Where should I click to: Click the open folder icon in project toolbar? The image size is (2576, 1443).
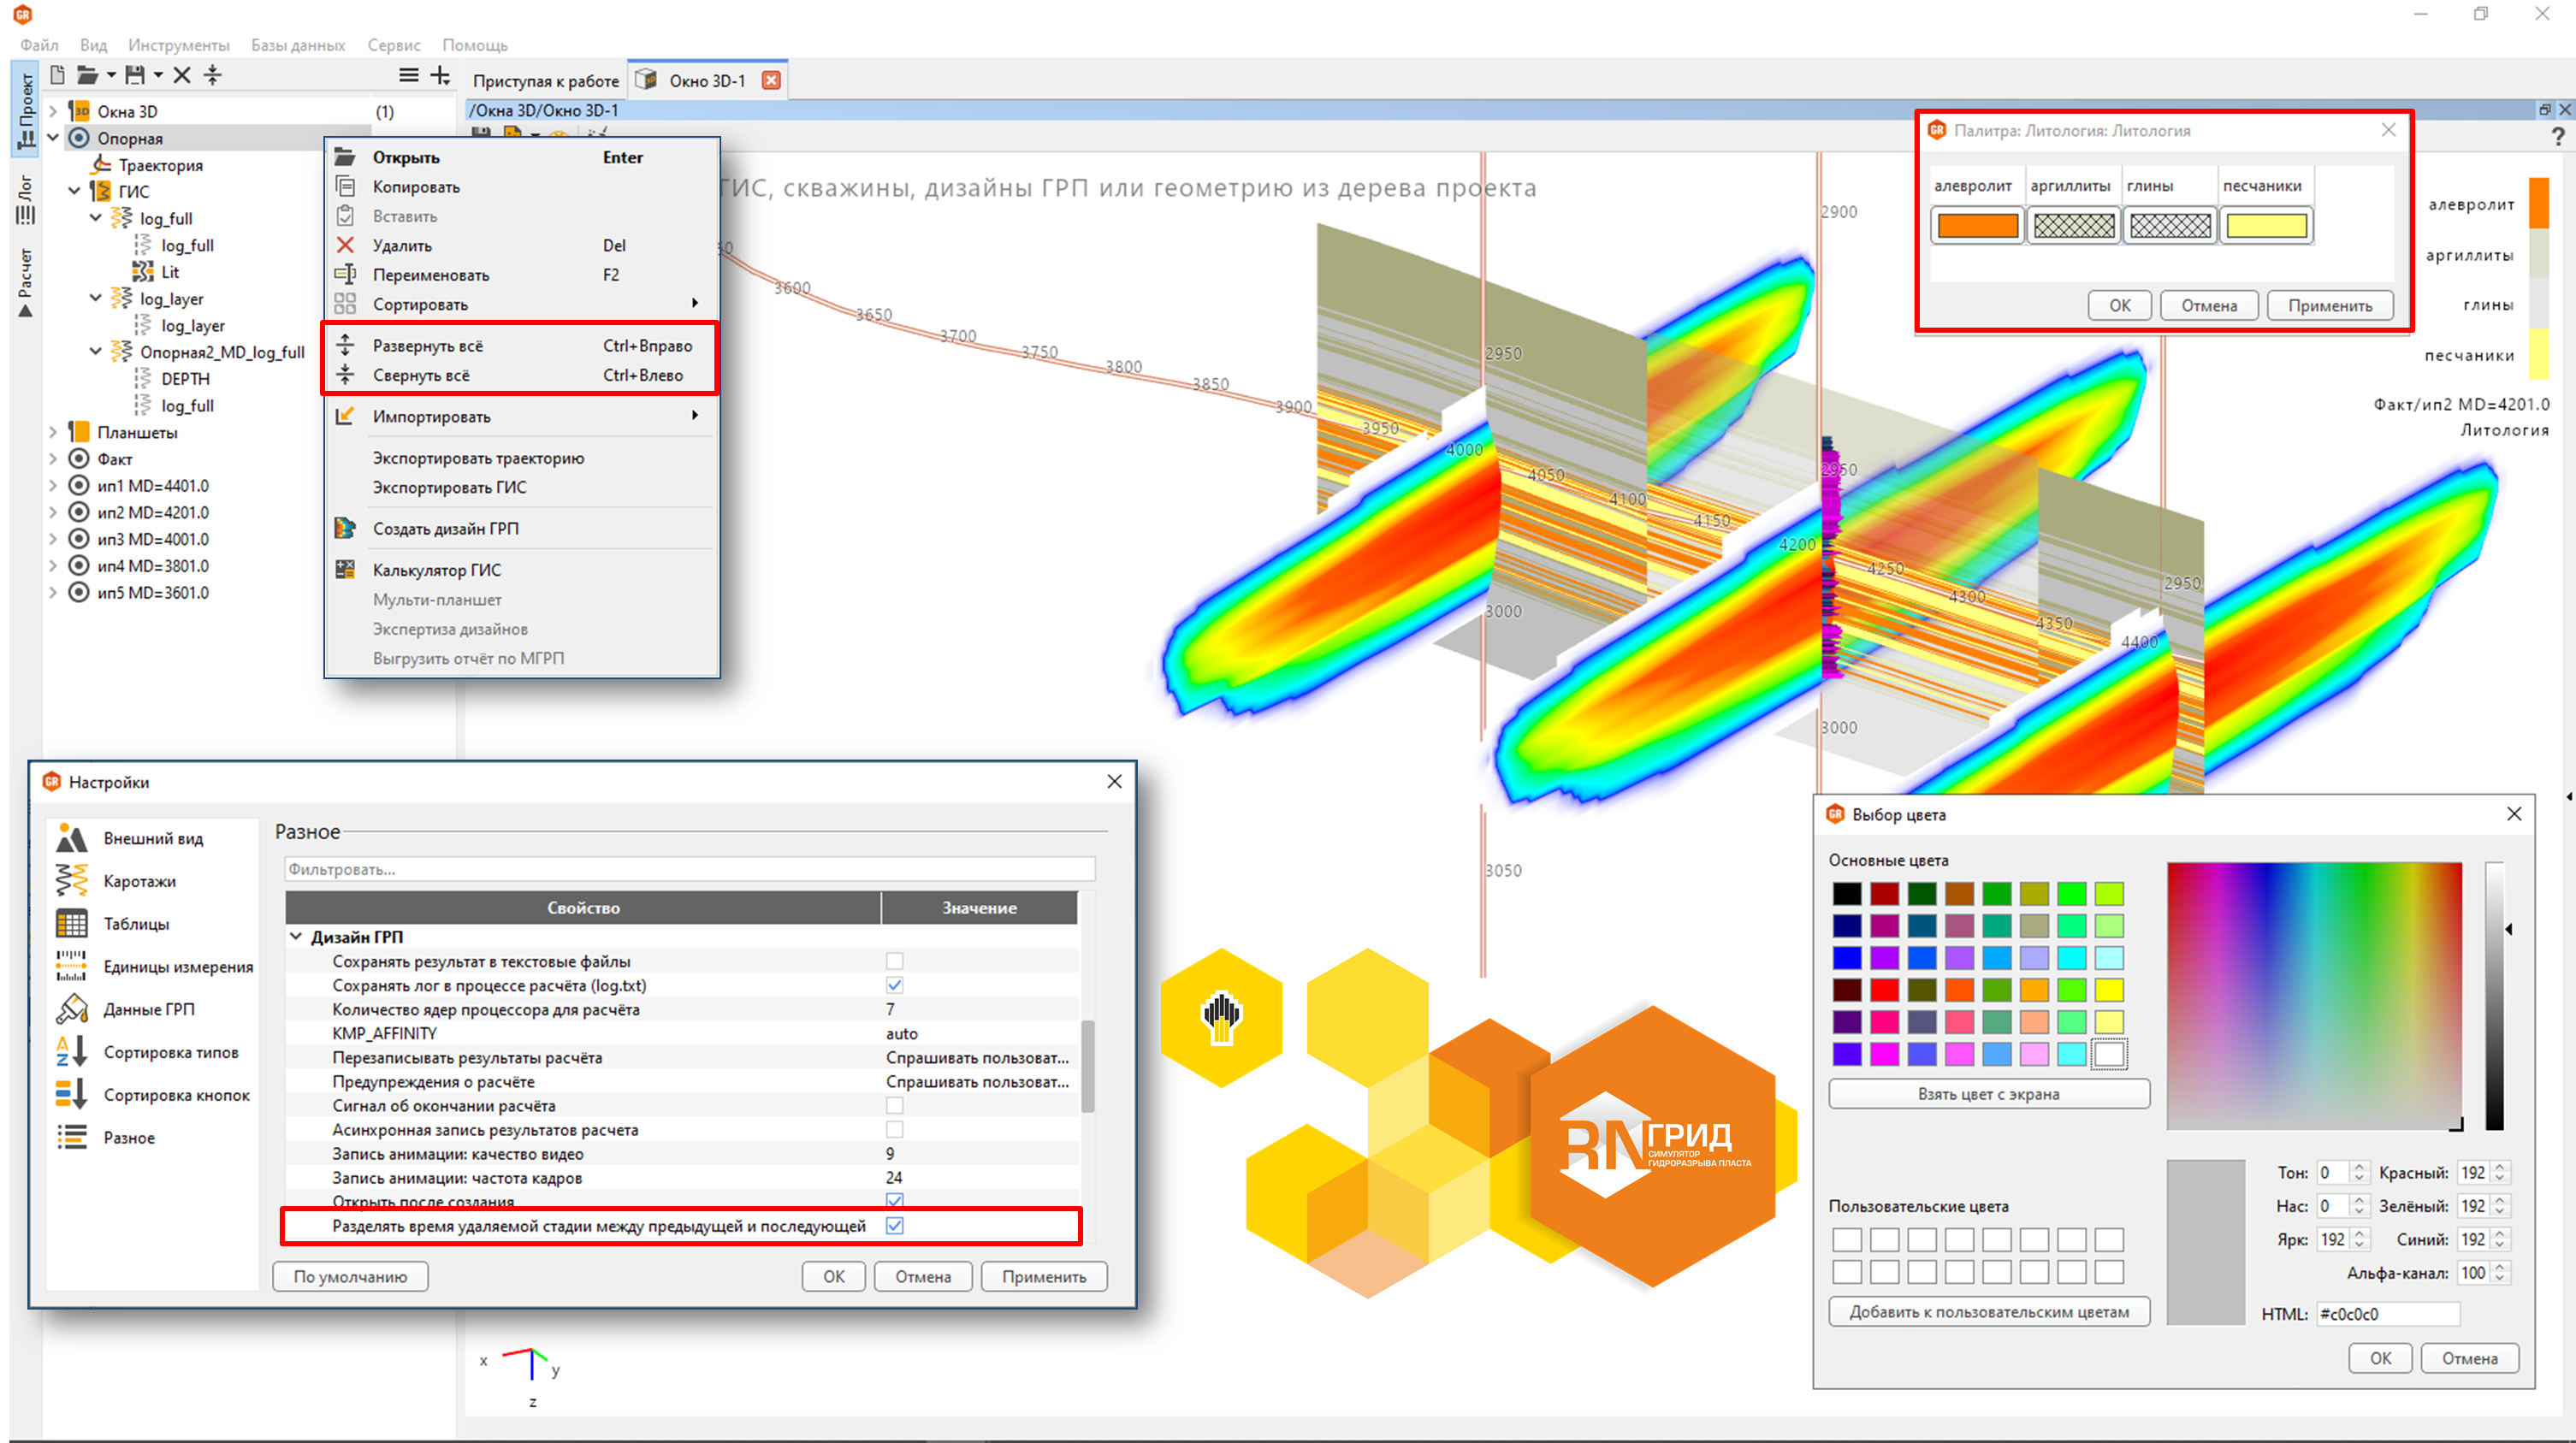coord(88,75)
